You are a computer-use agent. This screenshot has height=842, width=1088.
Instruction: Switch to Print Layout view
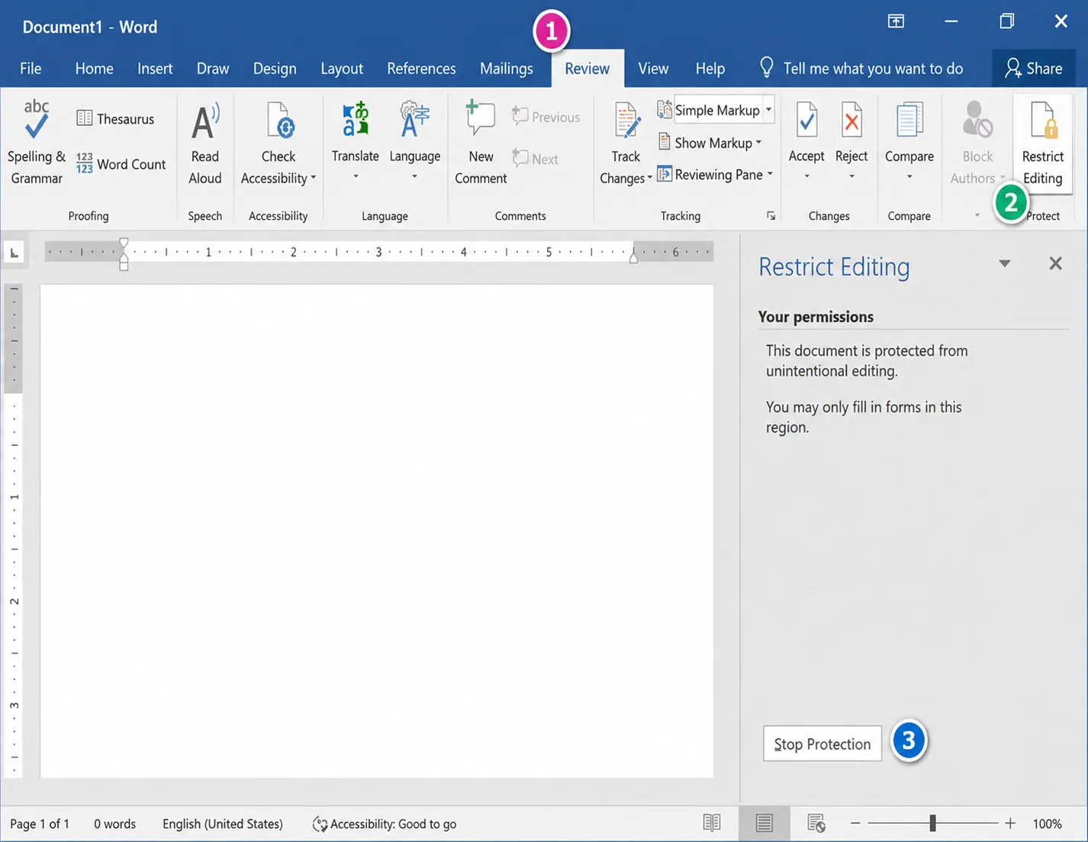(764, 823)
